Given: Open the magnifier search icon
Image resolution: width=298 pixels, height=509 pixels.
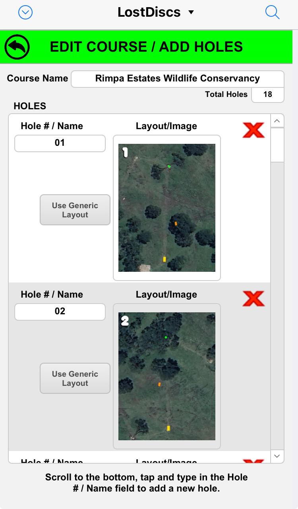Looking at the screenshot, I should [x=272, y=13].
